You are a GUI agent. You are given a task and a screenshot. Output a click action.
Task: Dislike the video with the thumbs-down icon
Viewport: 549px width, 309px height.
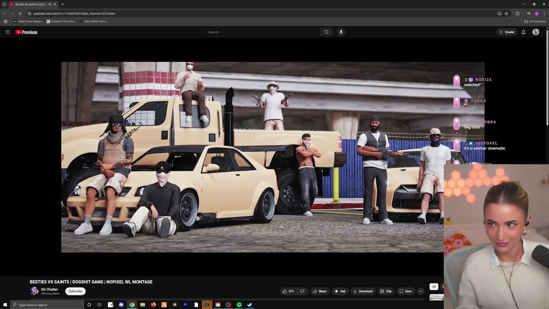pyautogui.click(x=302, y=291)
